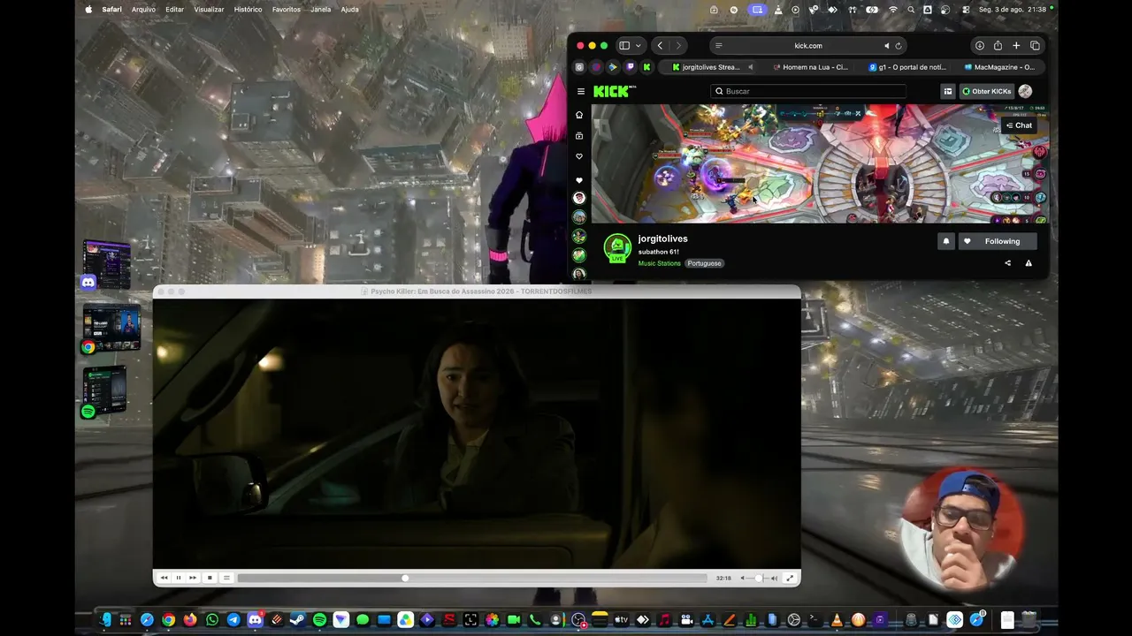Open Safari downloads
This screenshot has width=1132, height=636.
(979, 46)
